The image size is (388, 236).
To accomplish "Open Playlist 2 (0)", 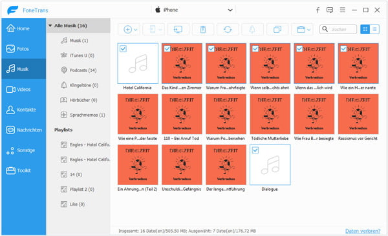I will [78, 190].
